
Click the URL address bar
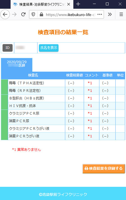(70, 15)
